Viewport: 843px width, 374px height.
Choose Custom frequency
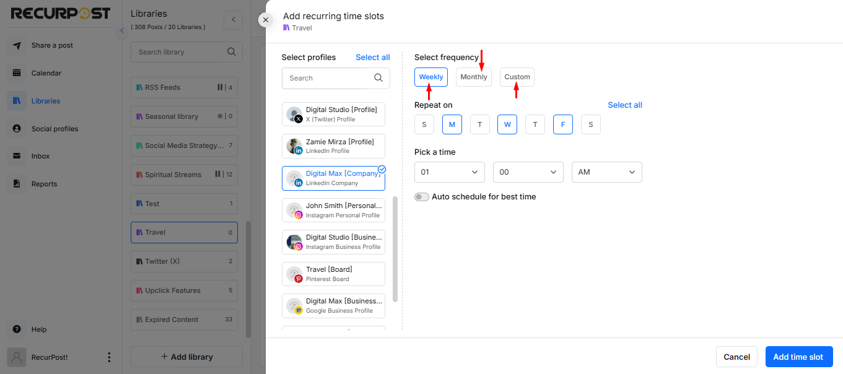(x=517, y=77)
